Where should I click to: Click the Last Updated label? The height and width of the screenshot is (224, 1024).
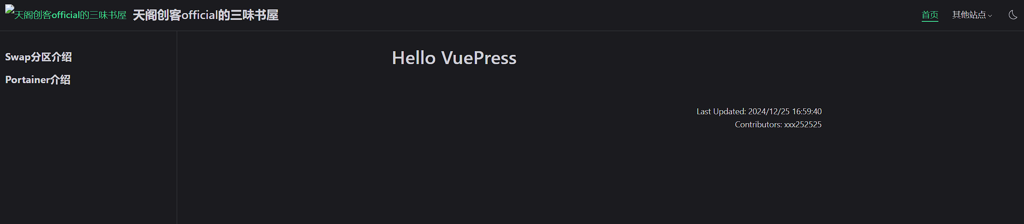(x=721, y=112)
